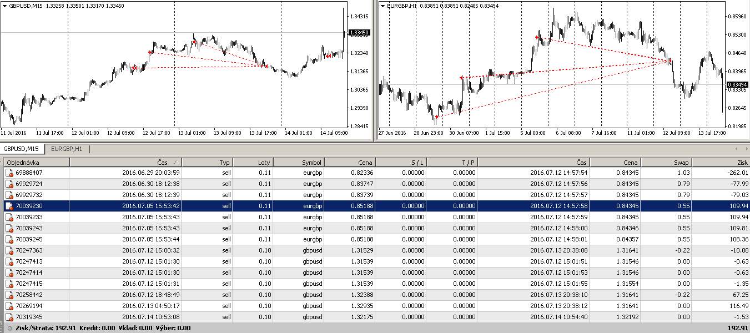Click the swap value 1.03

[x=683, y=173]
